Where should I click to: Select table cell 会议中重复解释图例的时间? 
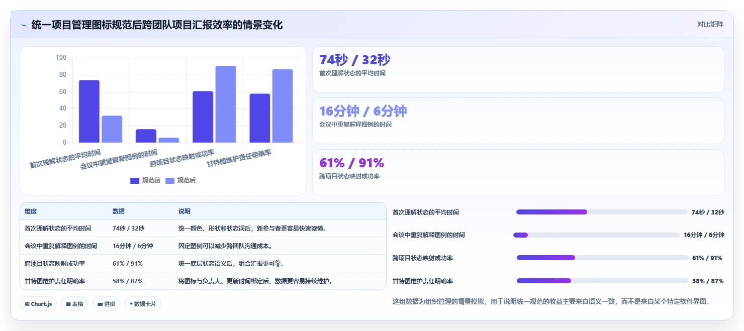pos(61,246)
